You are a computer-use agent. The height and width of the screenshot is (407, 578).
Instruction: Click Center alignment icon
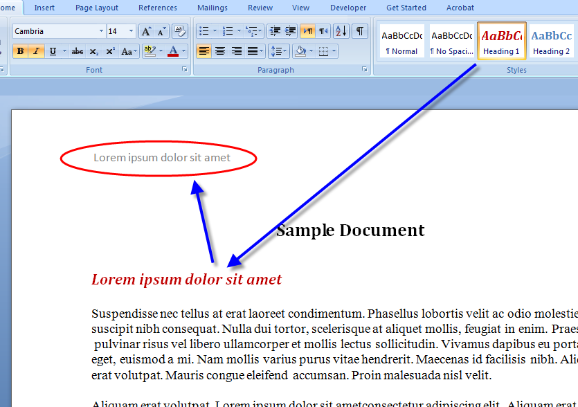220,51
